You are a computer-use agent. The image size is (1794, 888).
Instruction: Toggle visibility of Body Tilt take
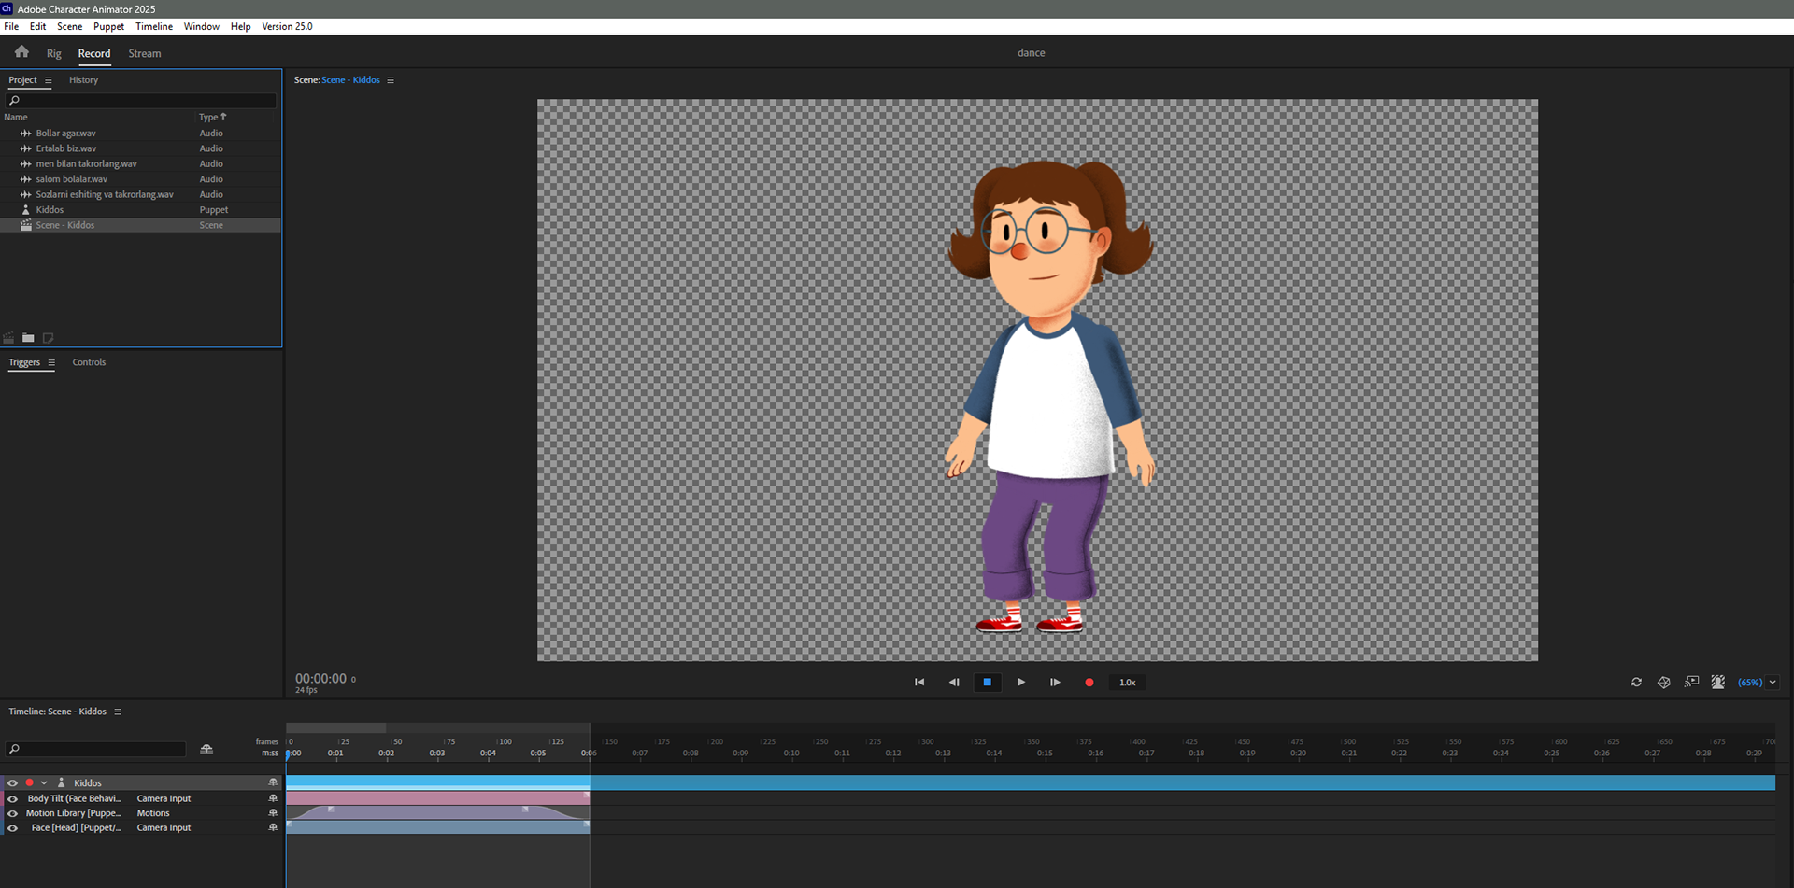(13, 798)
